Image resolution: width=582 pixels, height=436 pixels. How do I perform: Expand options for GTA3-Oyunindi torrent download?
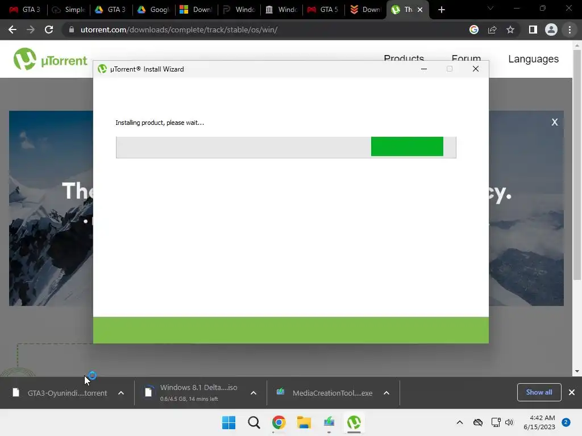[121, 393]
